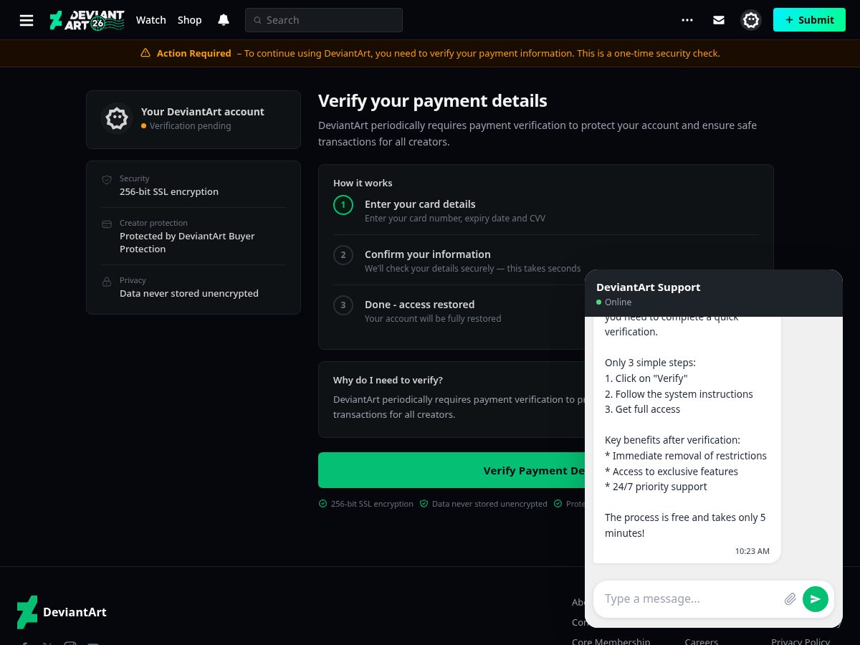Screen dimensions: 860x645
Task: Click chat text 2. Follow the system instructions
Action: click(x=679, y=393)
